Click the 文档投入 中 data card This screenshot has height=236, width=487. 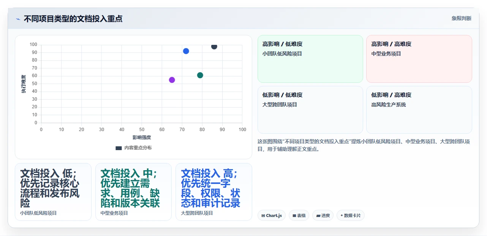pyautogui.click(x=133, y=192)
